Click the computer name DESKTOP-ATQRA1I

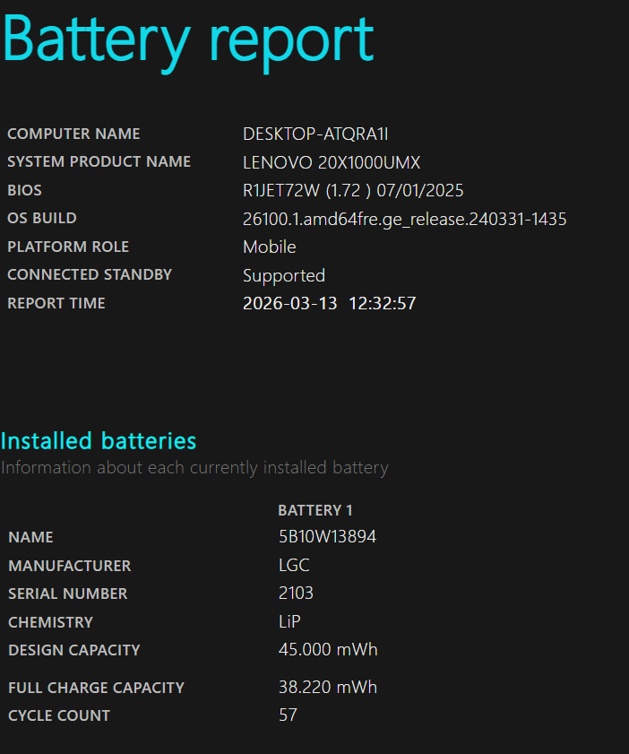coord(315,134)
